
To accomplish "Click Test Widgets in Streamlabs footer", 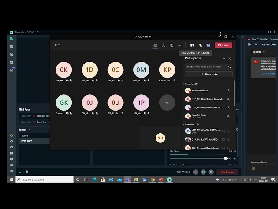I will coord(183,172).
